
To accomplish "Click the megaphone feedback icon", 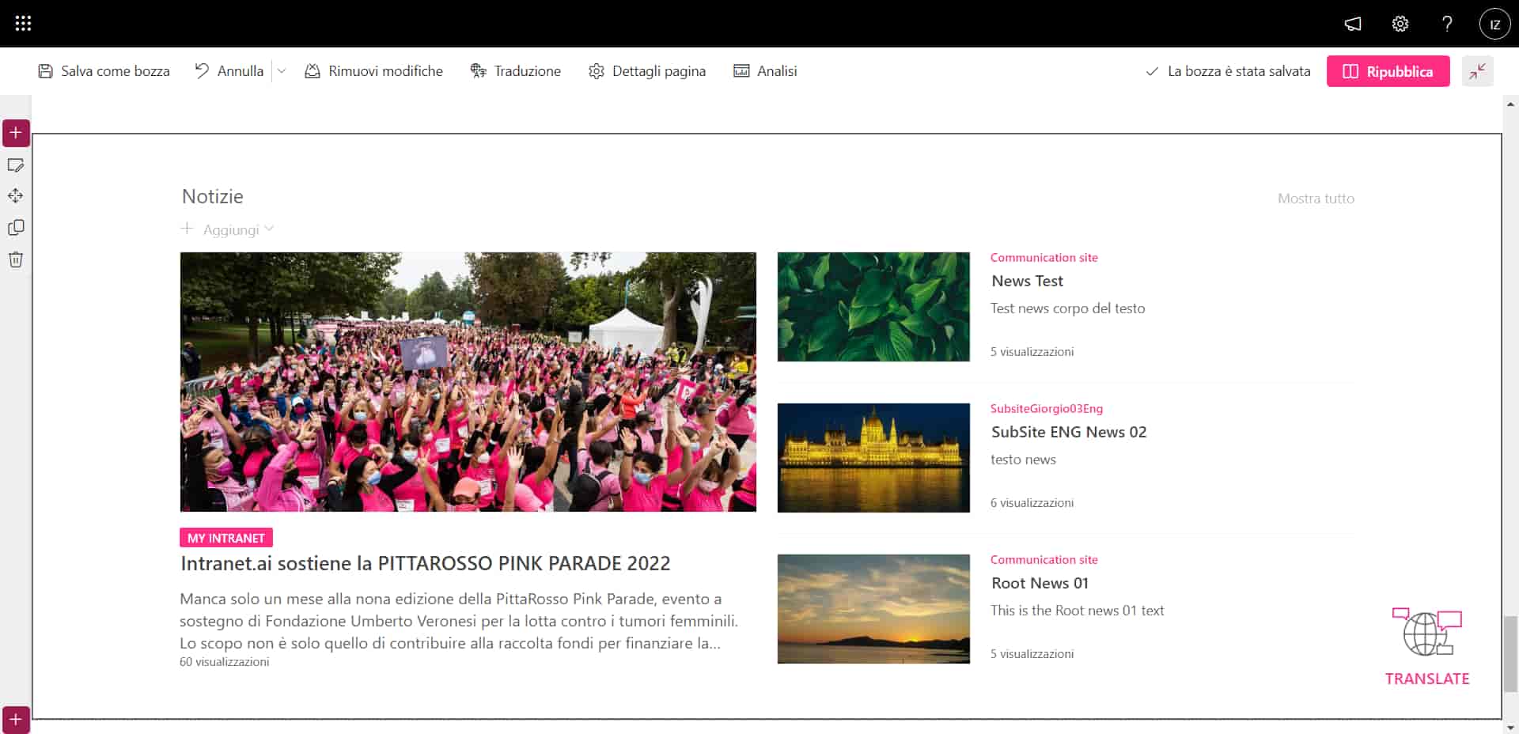I will [1353, 24].
